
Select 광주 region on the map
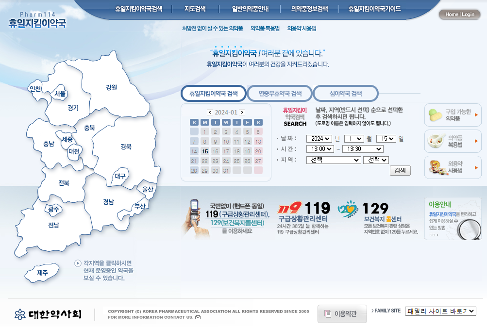pyautogui.click(x=54, y=209)
